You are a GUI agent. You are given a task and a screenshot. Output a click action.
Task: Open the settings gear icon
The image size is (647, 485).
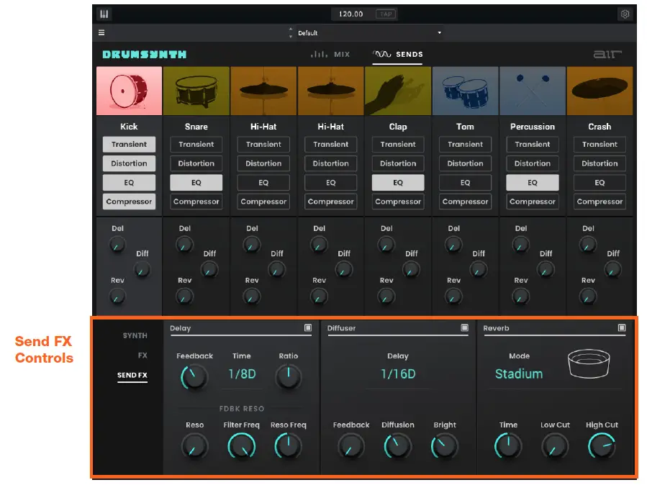(623, 13)
